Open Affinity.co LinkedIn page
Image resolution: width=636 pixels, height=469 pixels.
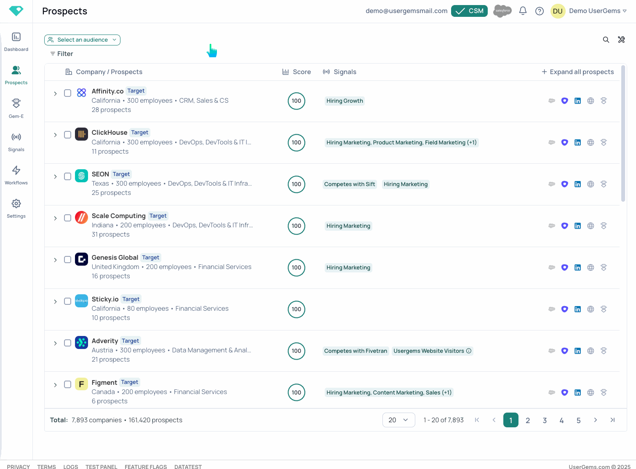(578, 101)
